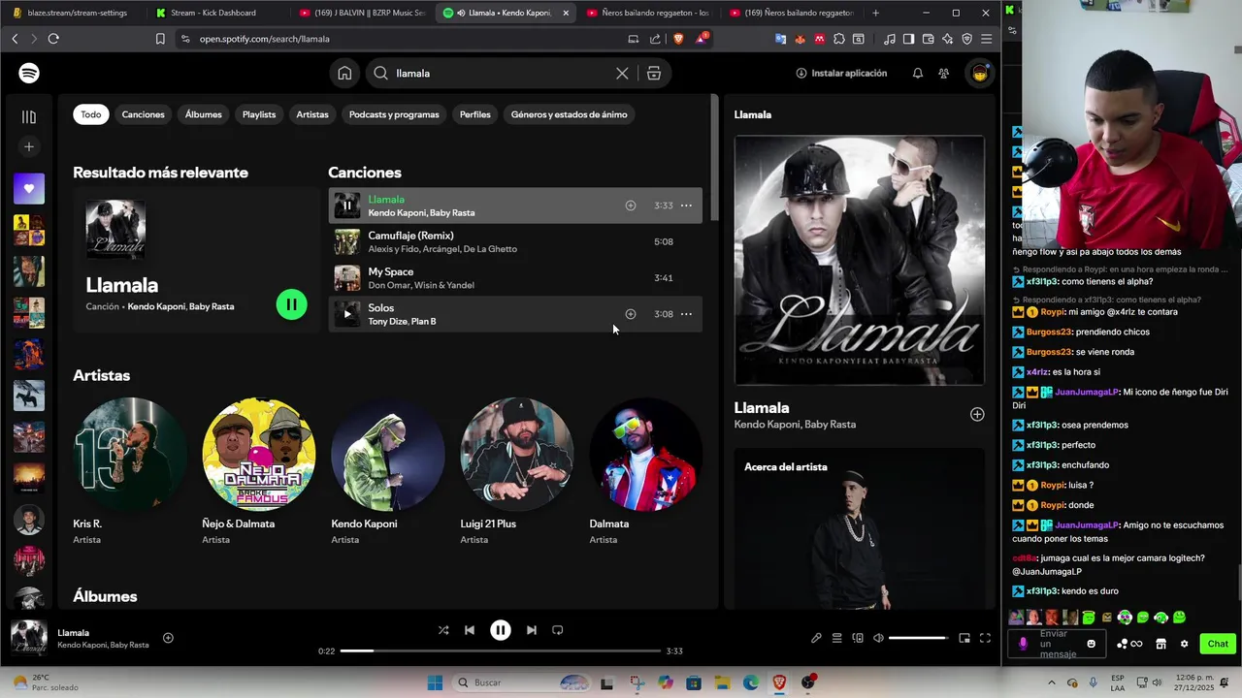The width and height of the screenshot is (1242, 698).
Task: Open the play queue icon
Action: pos(836,638)
